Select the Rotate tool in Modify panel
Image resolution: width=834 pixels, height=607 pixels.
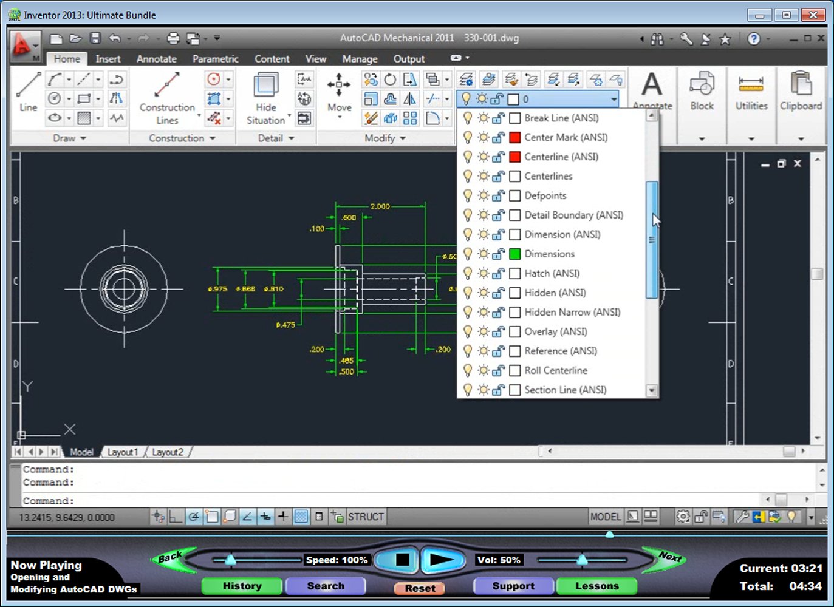pos(390,80)
